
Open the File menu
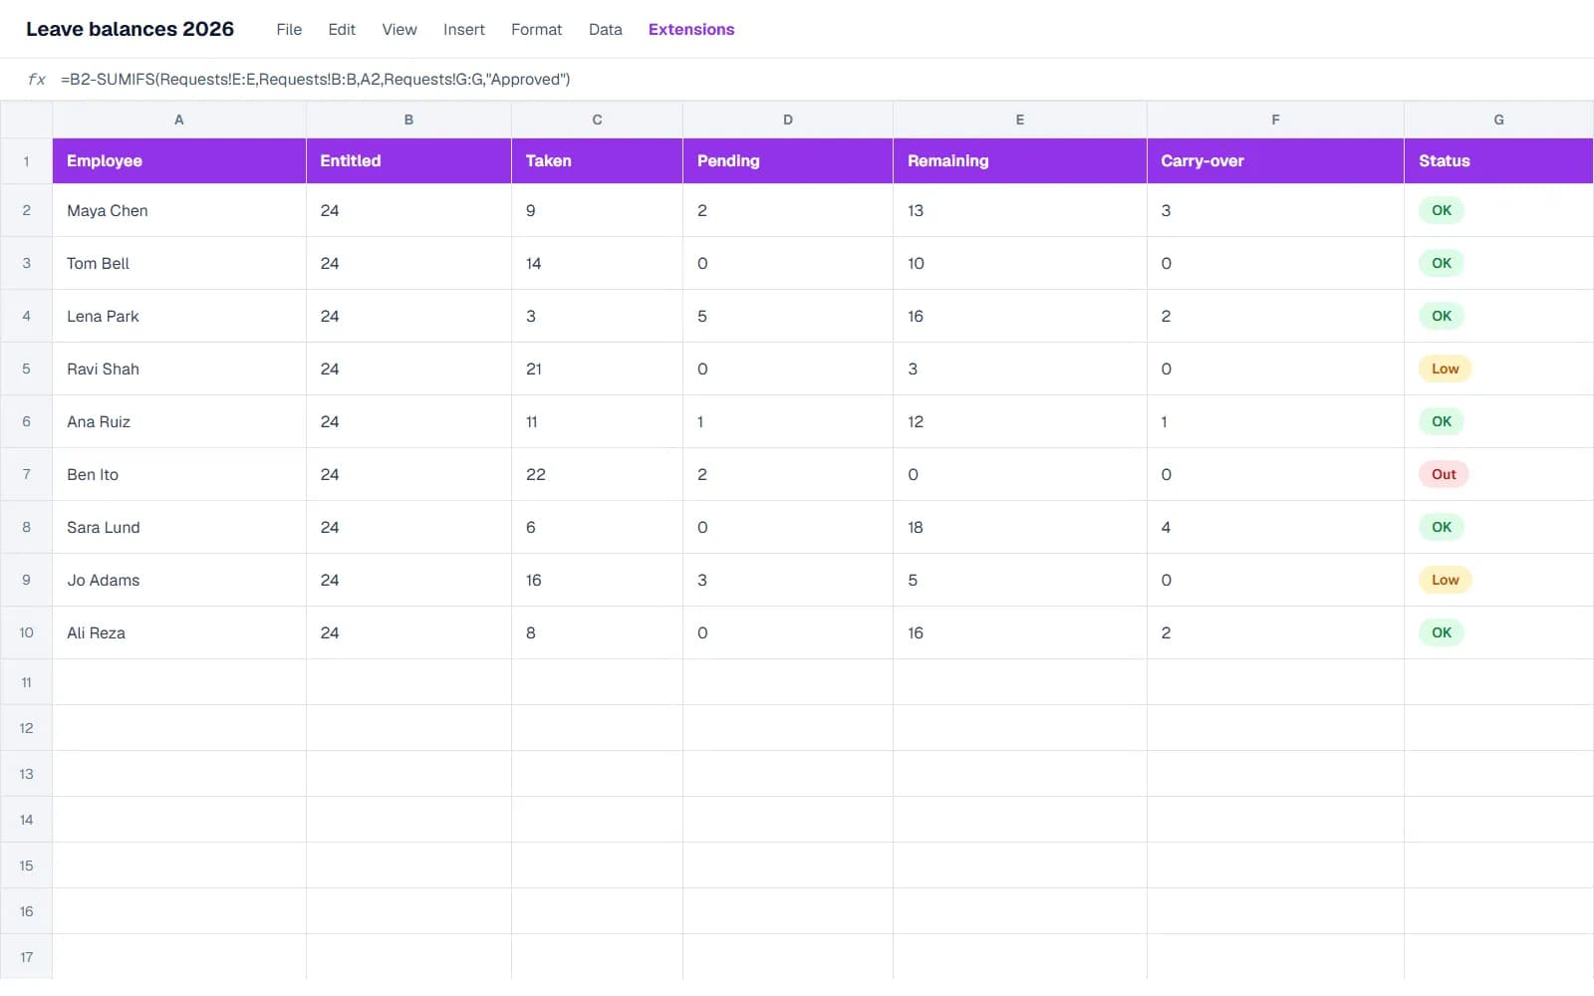point(289,30)
